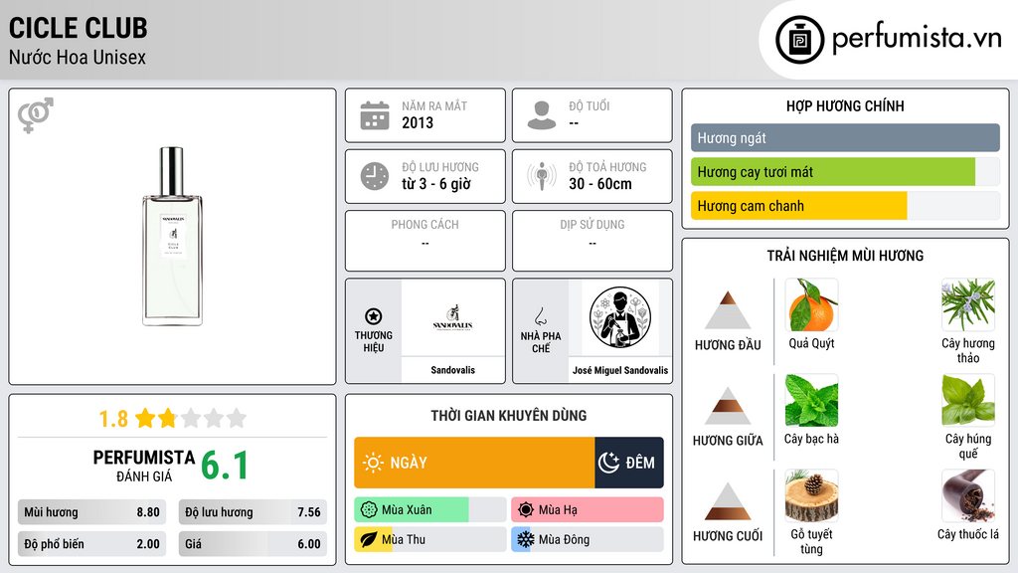Click the Thời gian khuyên dùng heading

click(509, 415)
